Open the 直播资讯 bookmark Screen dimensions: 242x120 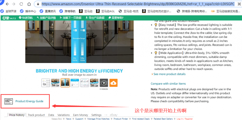48,11
